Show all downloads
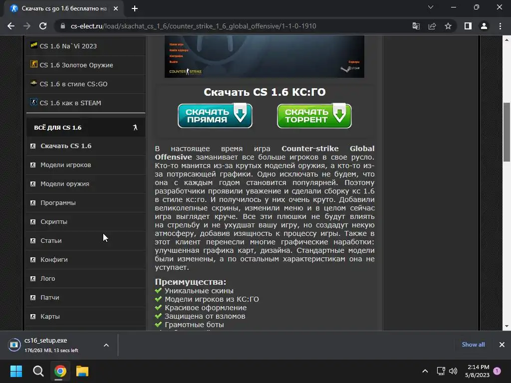Image resolution: width=511 pixels, height=383 pixels. [x=473, y=345]
